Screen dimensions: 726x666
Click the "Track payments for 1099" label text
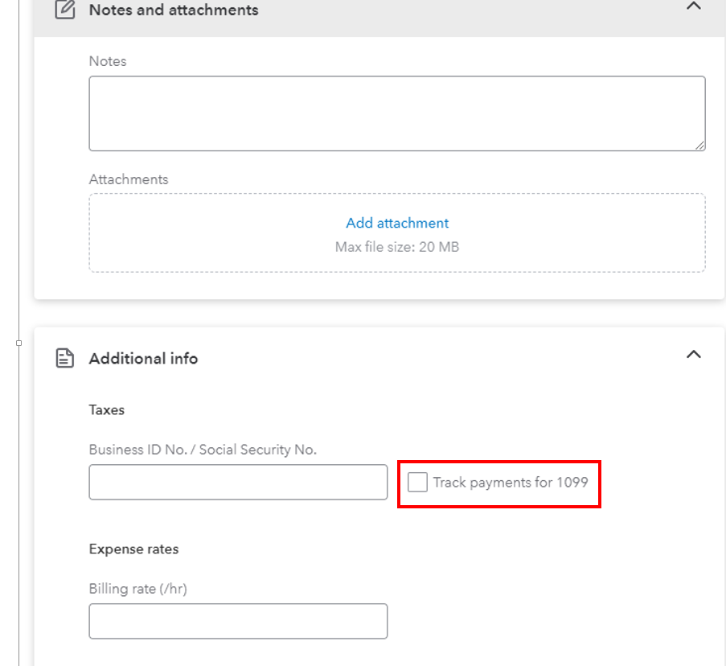coord(511,482)
